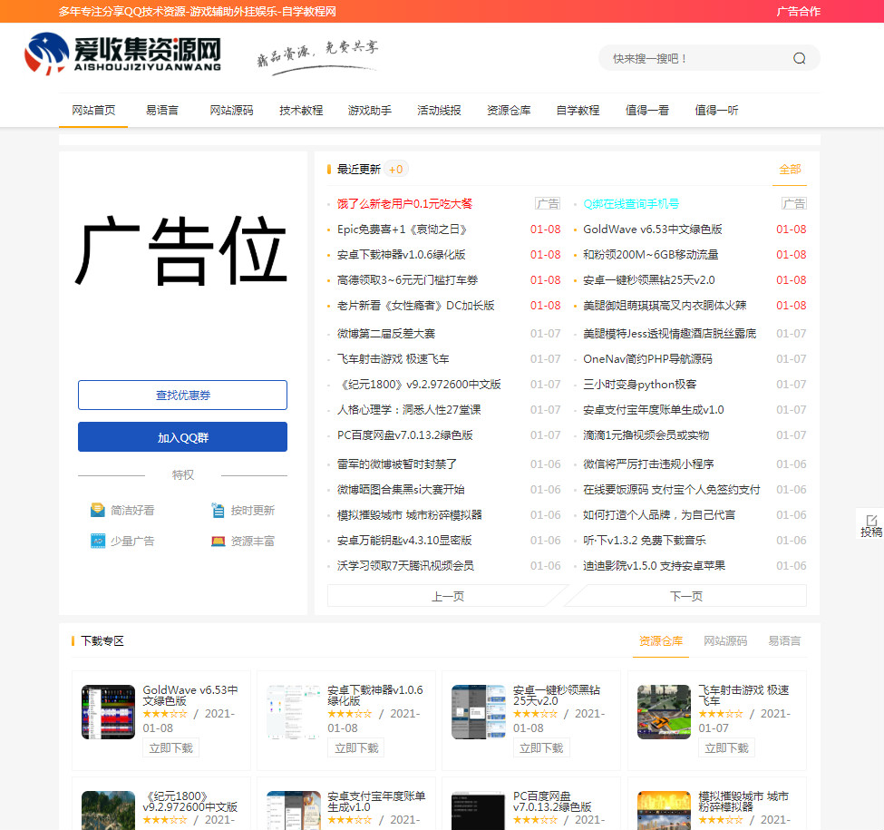Open 和粉领200M~6GB移动流量 article

(651, 254)
